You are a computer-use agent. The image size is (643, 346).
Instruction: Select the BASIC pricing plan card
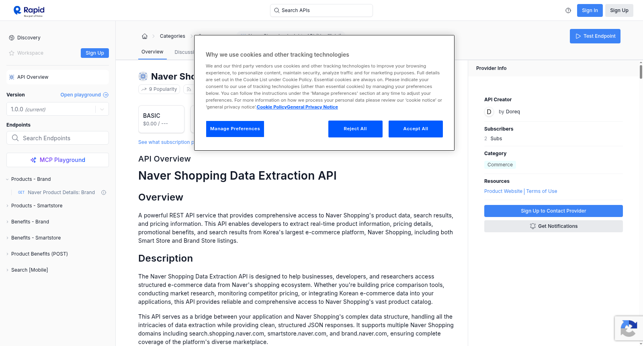click(x=161, y=119)
